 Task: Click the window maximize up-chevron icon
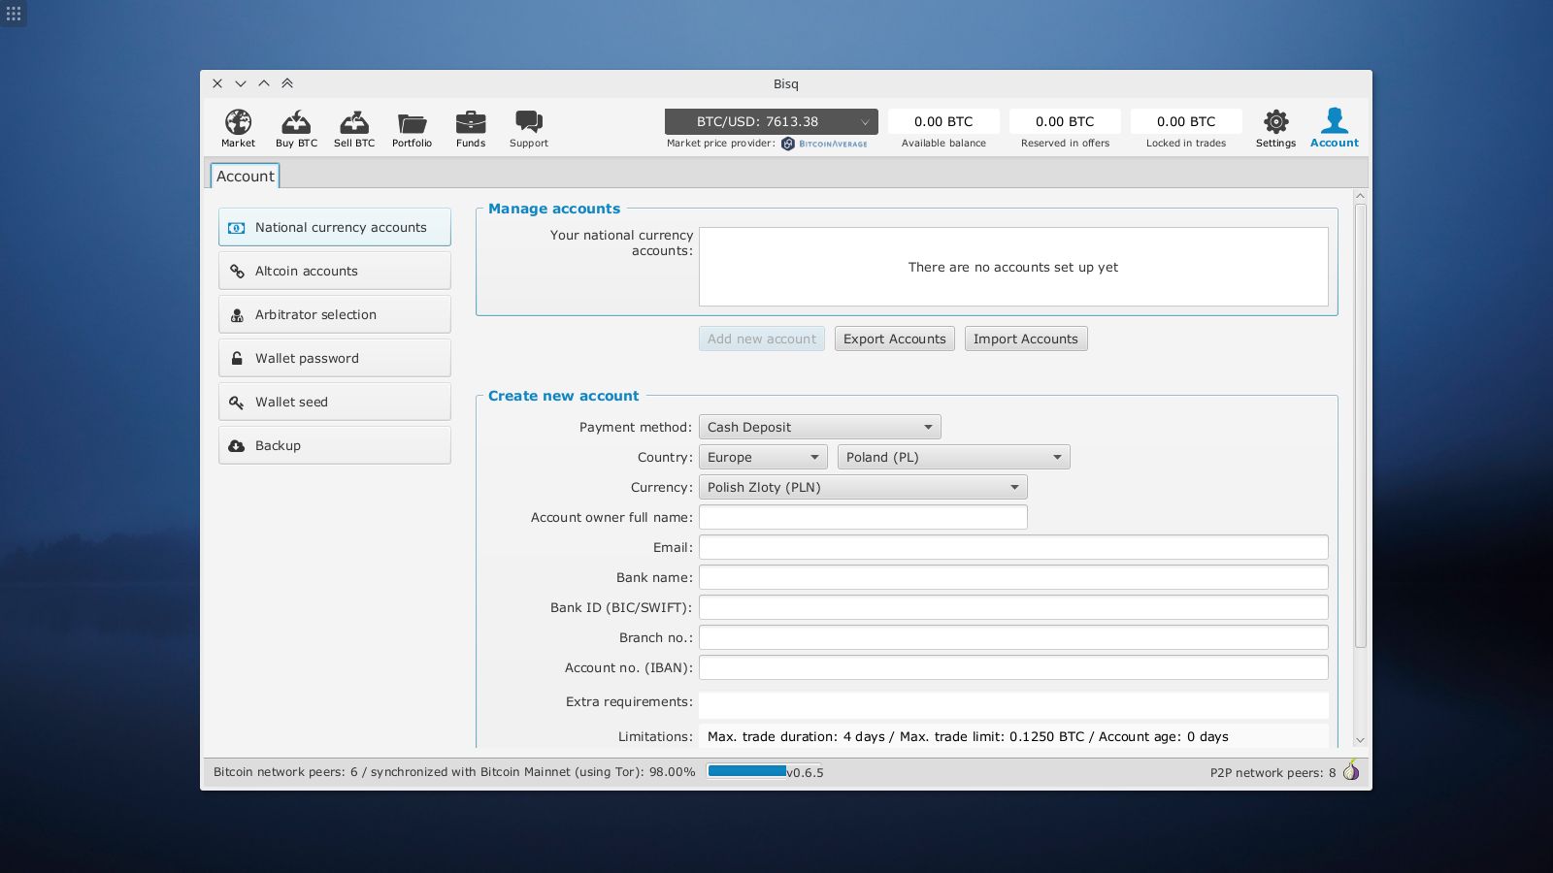[x=264, y=83]
